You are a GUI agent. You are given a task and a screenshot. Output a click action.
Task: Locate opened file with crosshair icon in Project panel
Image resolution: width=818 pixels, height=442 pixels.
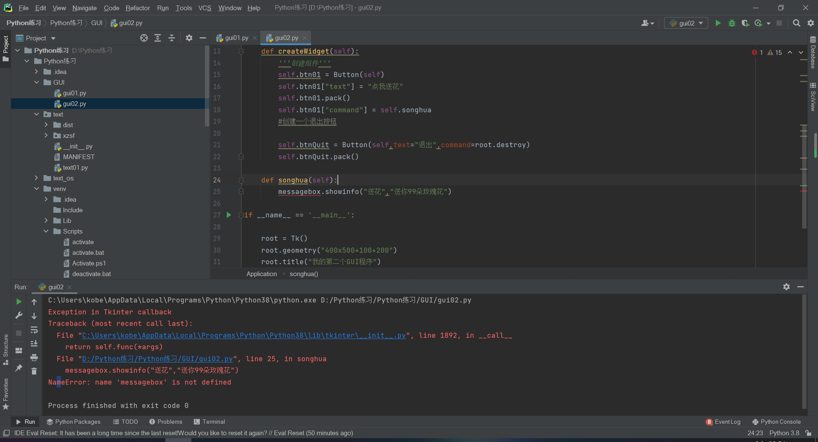click(144, 38)
